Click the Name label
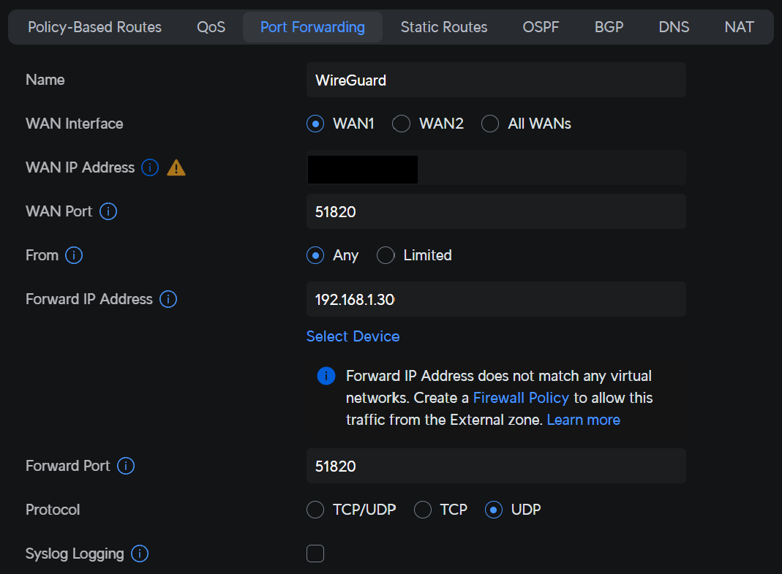The image size is (782, 574). click(x=45, y=80)
